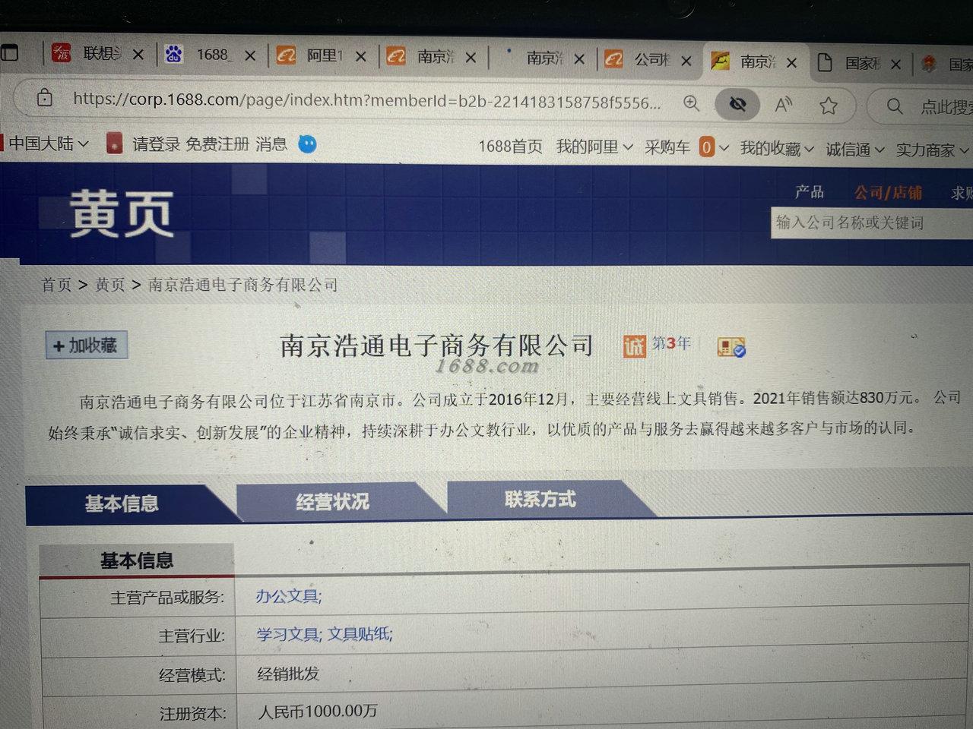This screenshot has width=973, height=729.
Task: Open the 文具贴纸 industry link
Action: click(x=360, y=634)
